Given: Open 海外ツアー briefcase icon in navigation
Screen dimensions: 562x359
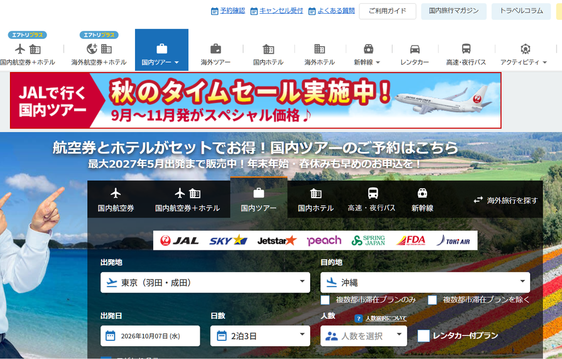Looking at the screenshot, I should pyautogui.click(x=215, y=49).
